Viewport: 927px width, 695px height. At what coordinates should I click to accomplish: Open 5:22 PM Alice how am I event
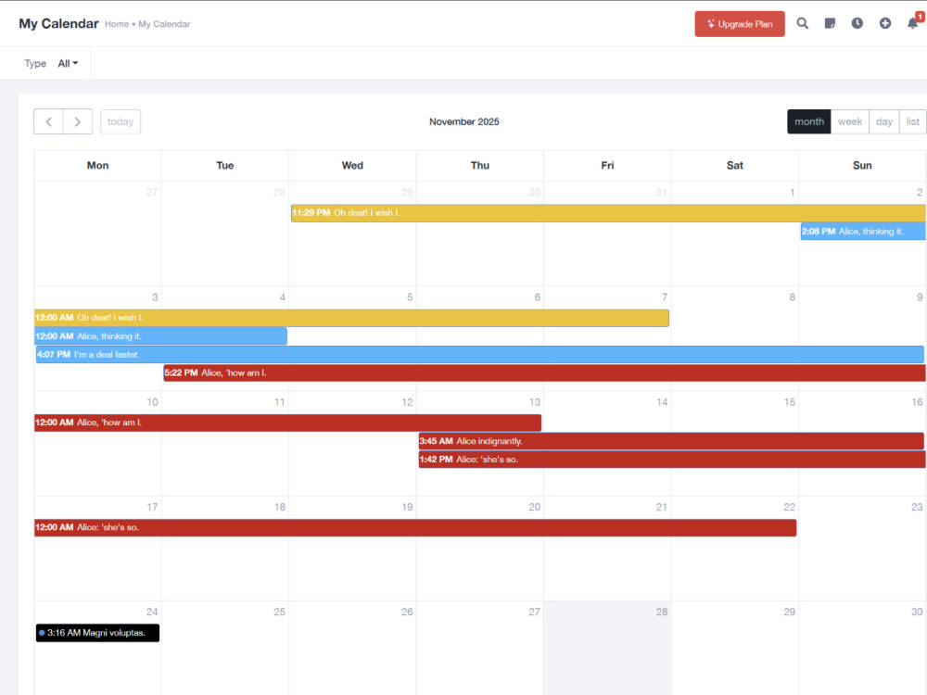544,373
